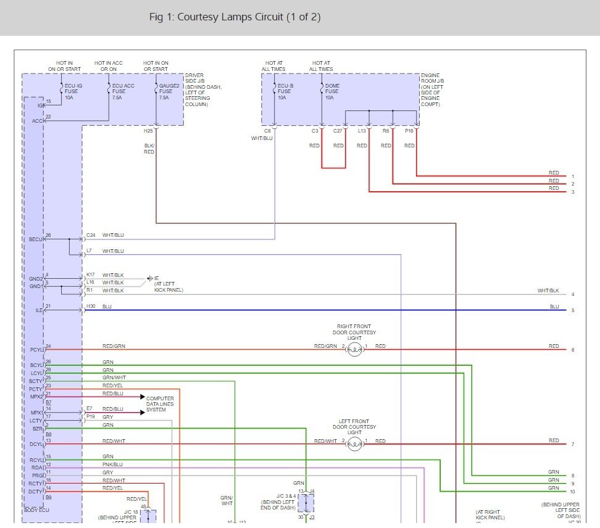This screenshot has height=528, width=600.
Task: Click the J/C 18 junction connector box
Action: 149,517
